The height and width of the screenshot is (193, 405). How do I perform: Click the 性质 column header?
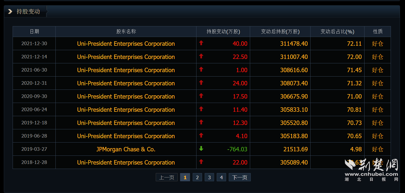[378, 32]
